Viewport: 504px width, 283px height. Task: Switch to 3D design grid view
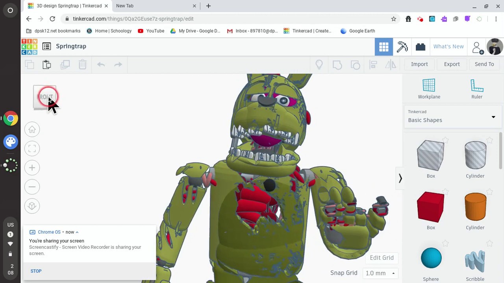384,46
